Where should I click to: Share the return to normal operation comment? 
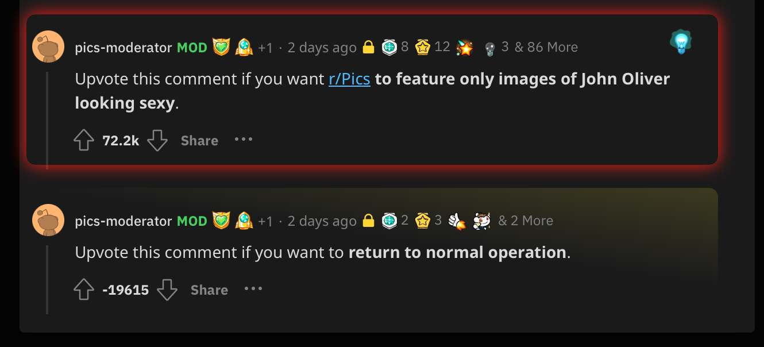(209, 290)
